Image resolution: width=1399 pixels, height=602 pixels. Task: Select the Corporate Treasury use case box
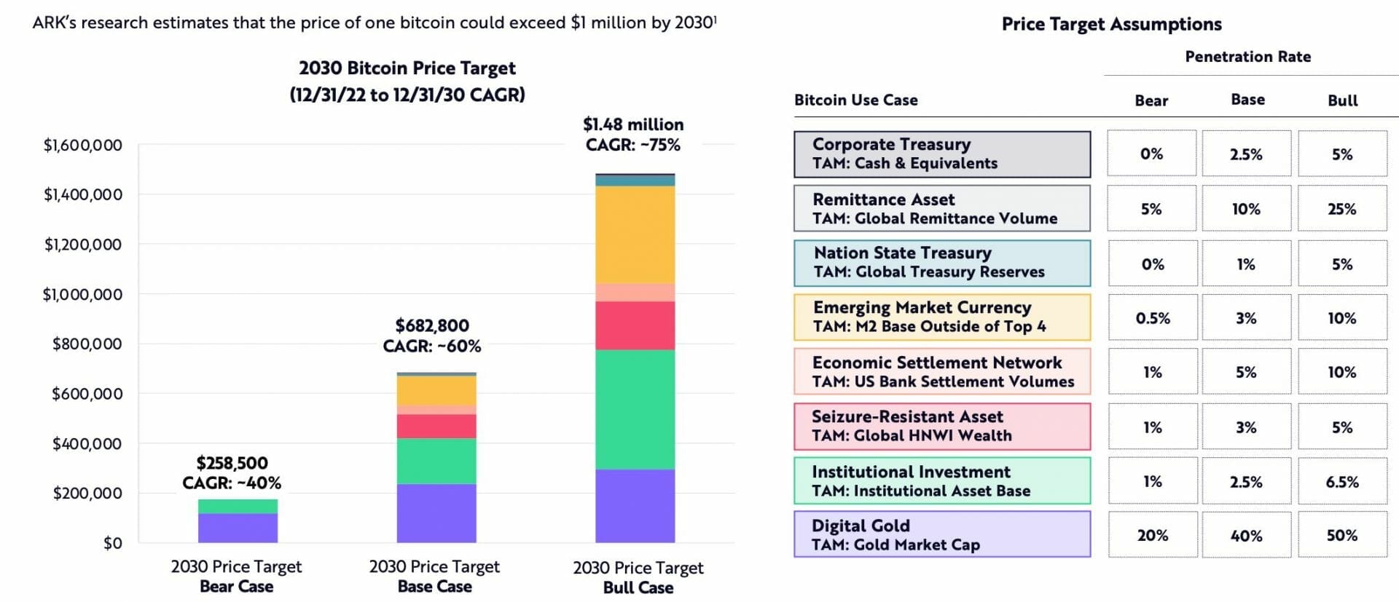pos(941,154)
